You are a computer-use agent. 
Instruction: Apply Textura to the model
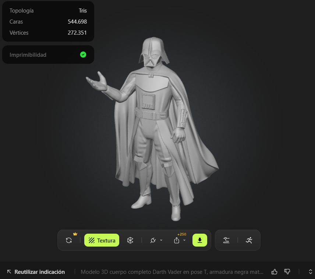(x=102, y=240)
